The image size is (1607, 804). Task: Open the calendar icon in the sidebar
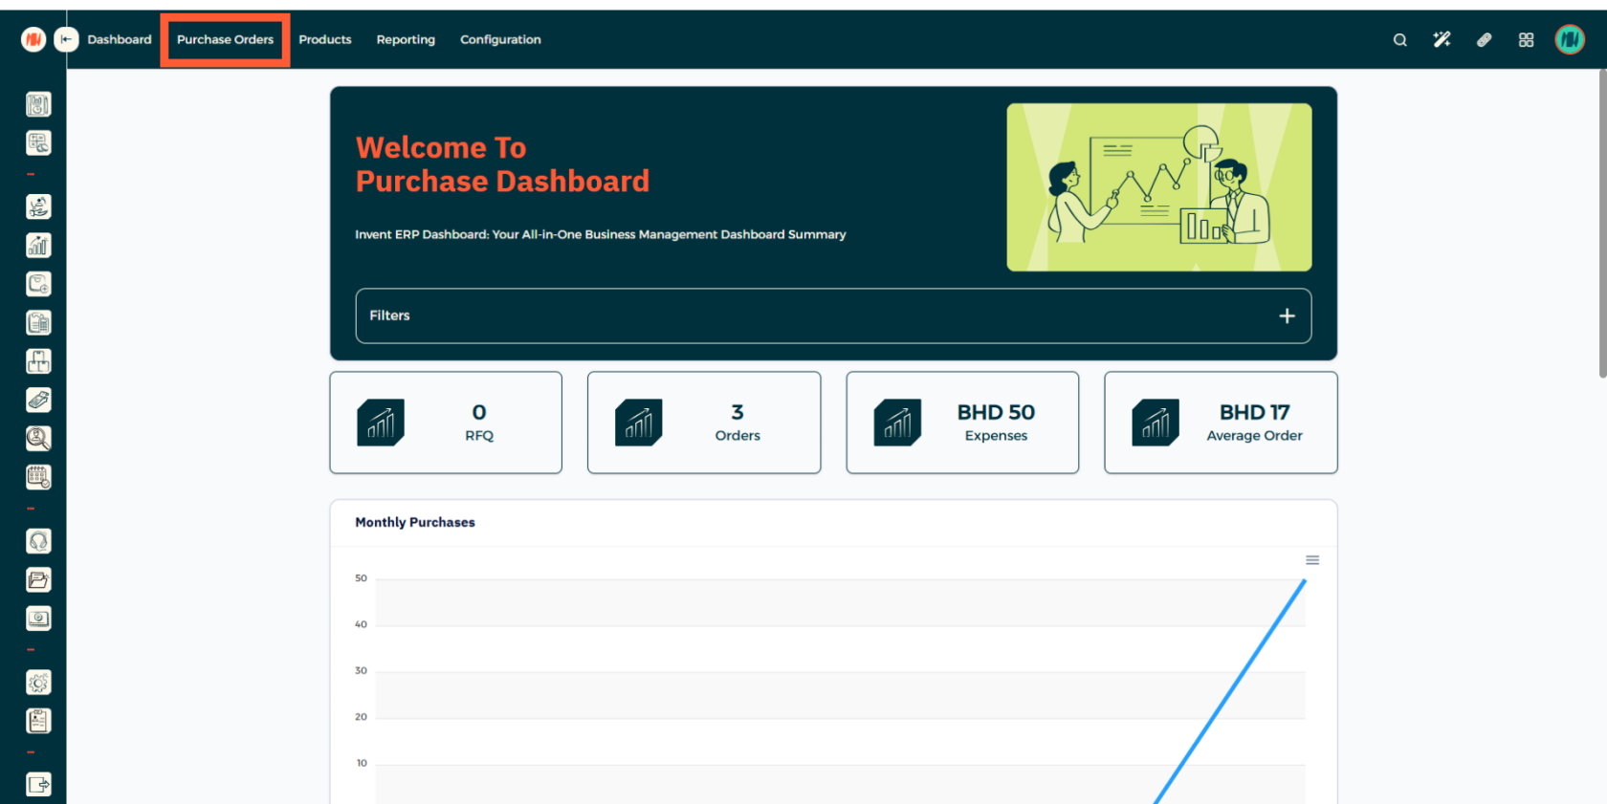tap(38, 477)
